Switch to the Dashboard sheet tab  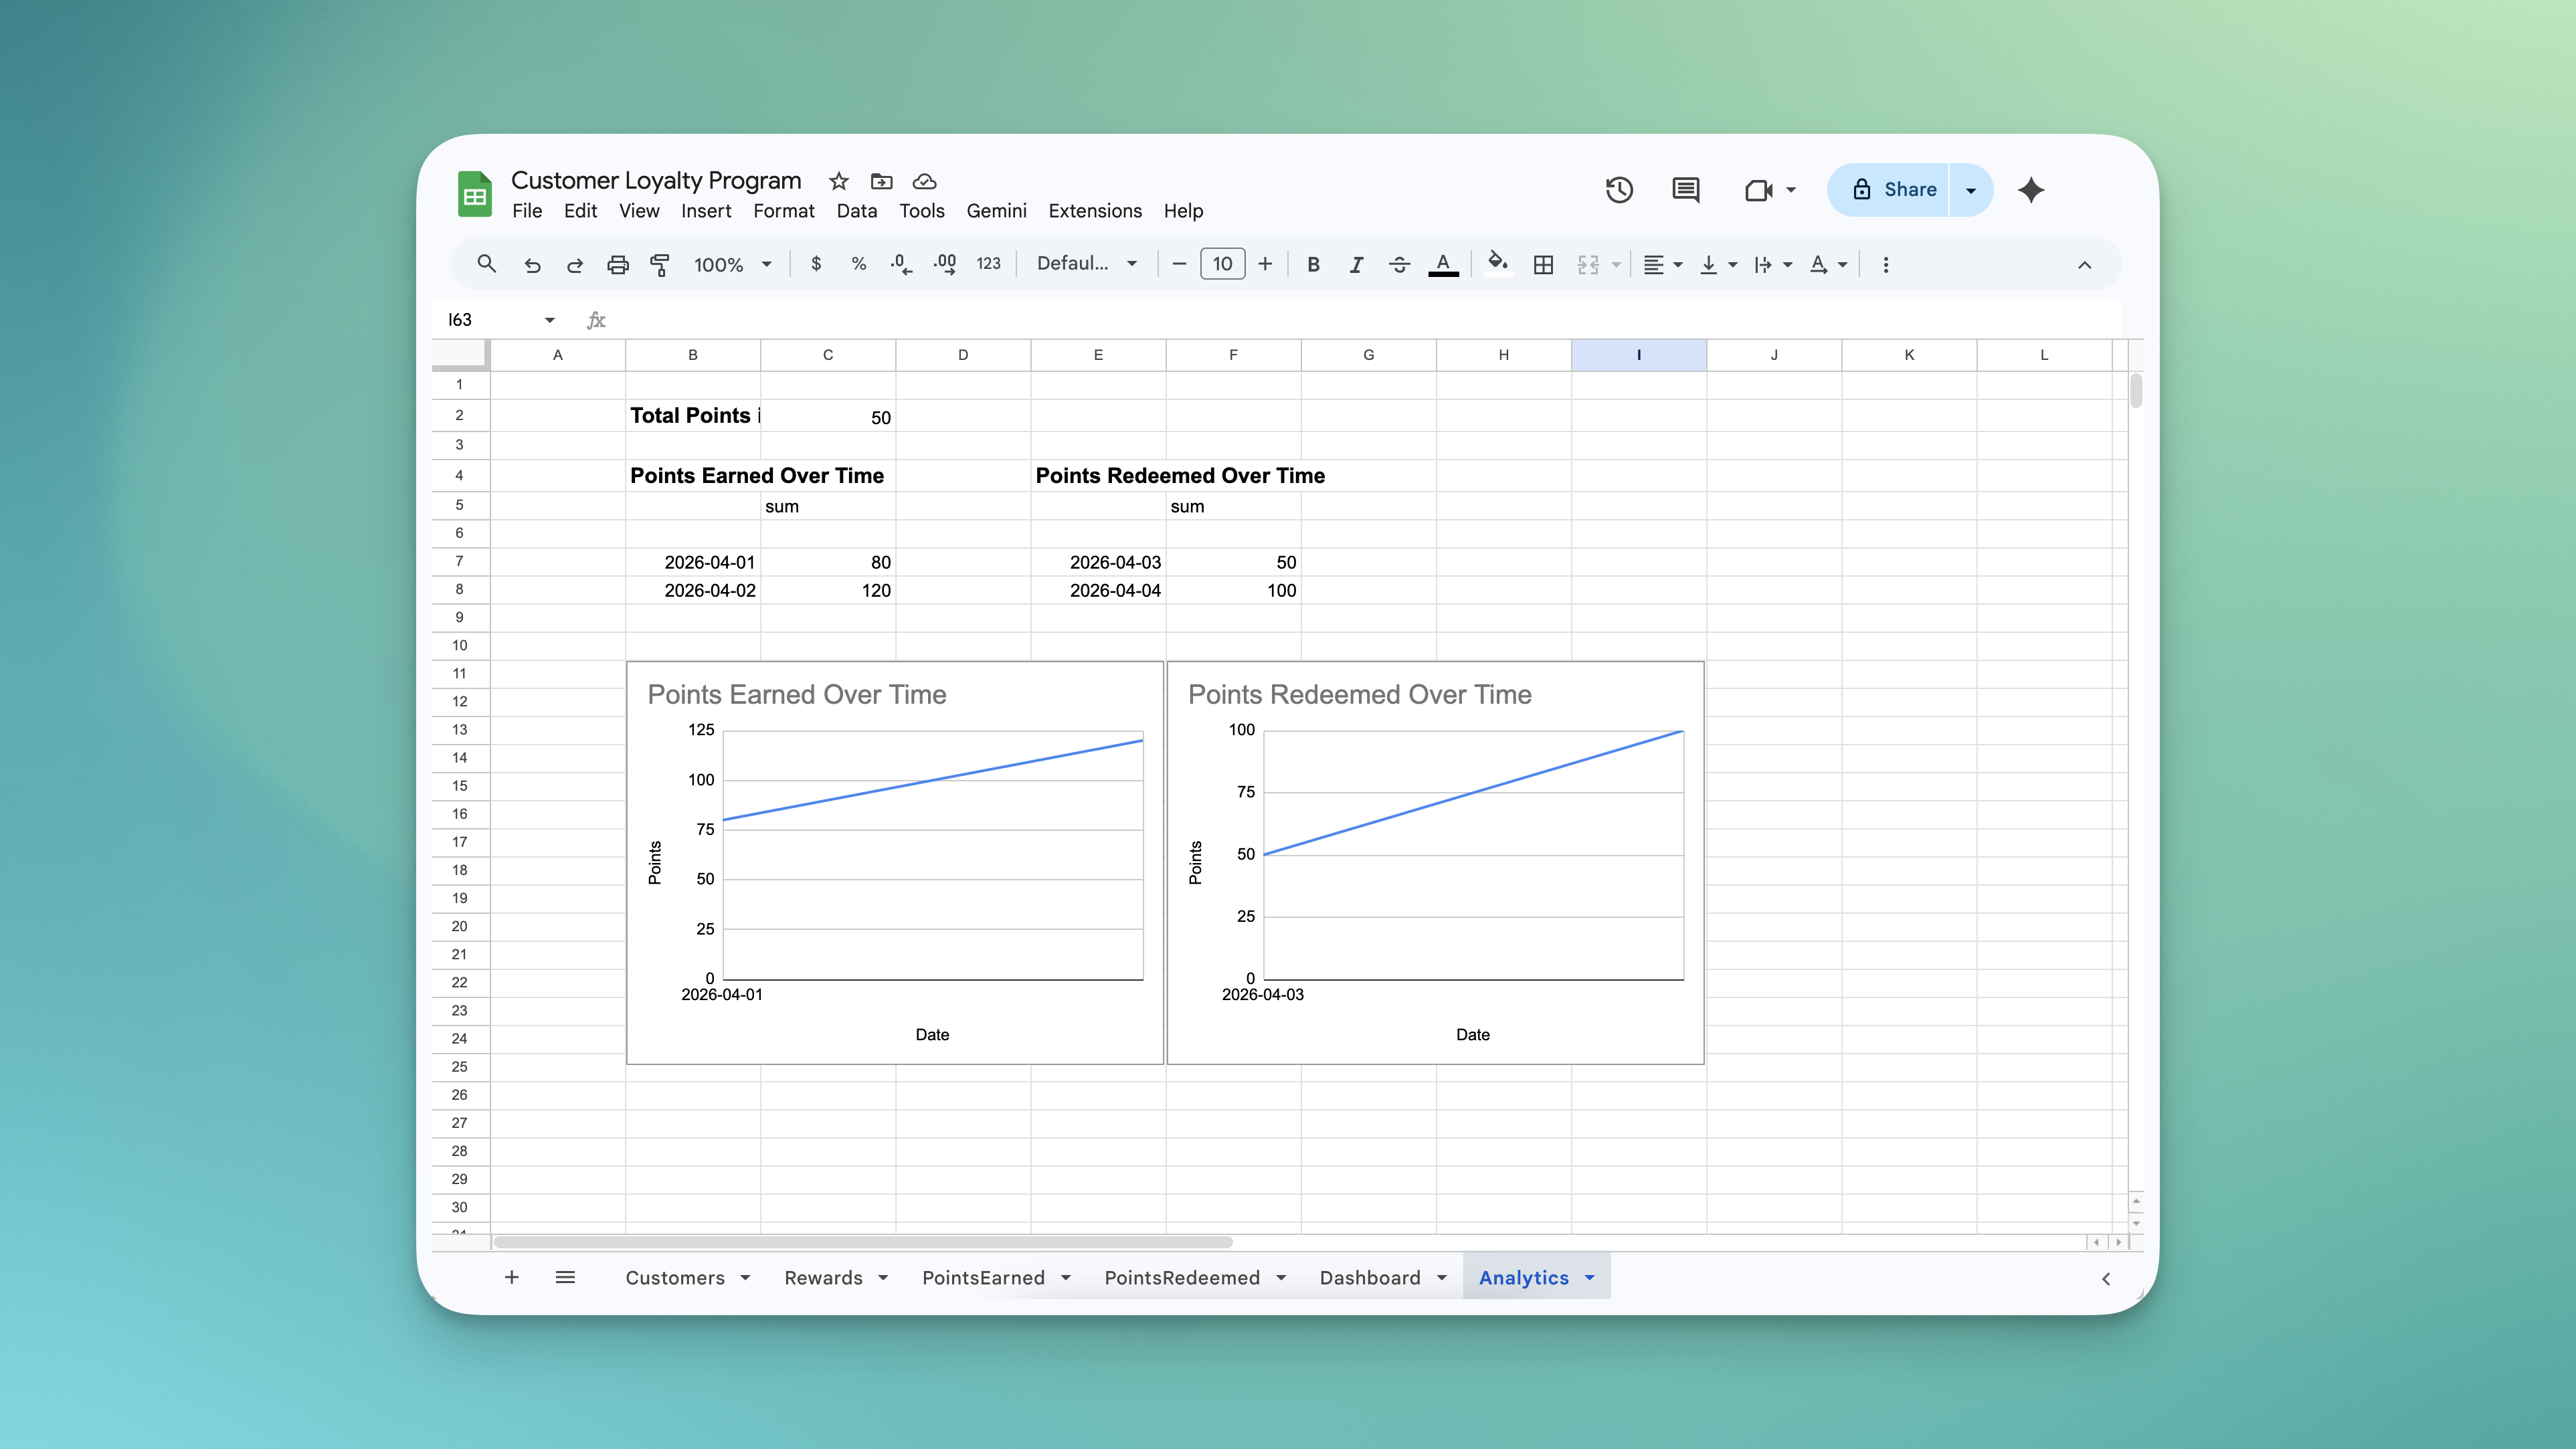pyautogui.click(x=1370, y=1277)
